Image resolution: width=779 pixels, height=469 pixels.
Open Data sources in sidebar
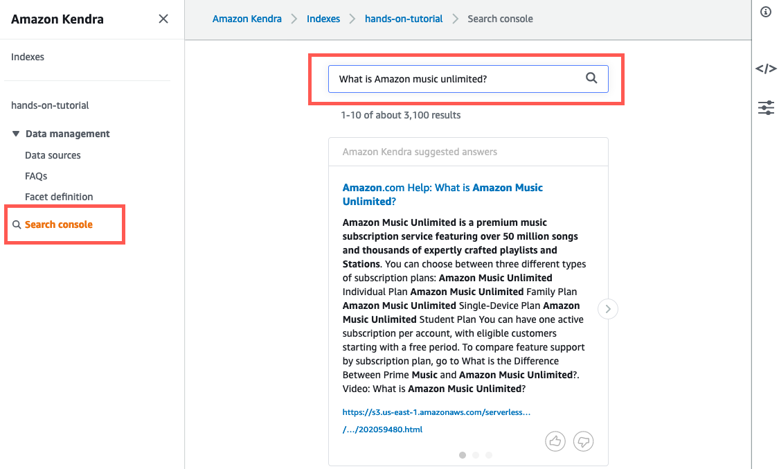[53, 155]
